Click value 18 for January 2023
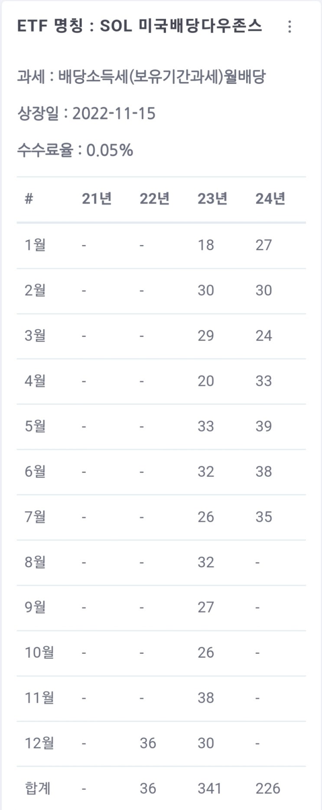 pos(206,244)
